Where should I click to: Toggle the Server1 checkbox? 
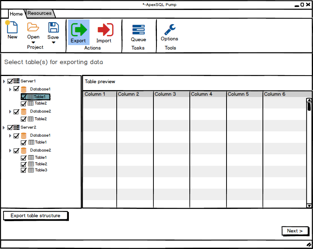[10, 81]
